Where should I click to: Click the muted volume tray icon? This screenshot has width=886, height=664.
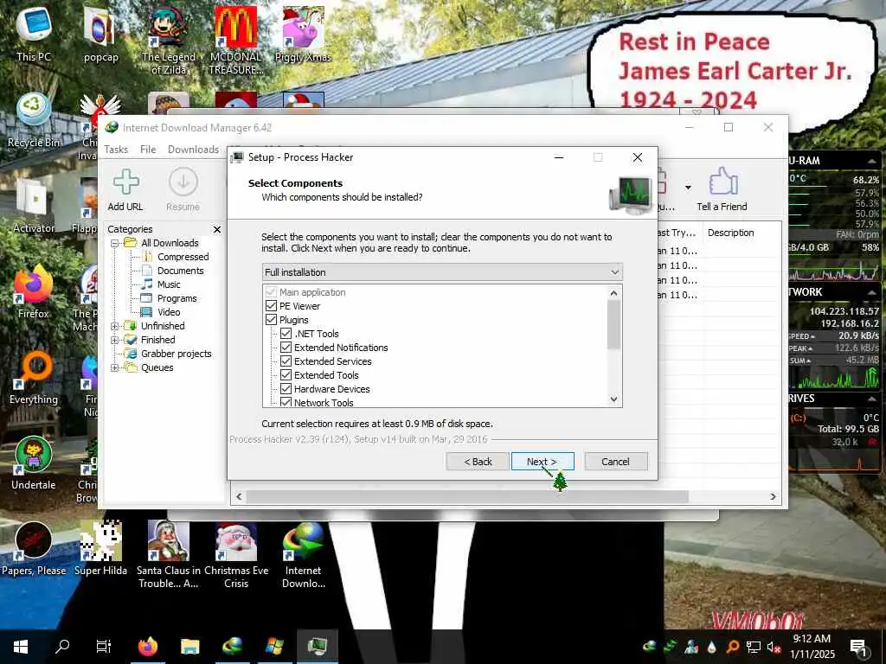click(x=774, y=647)
